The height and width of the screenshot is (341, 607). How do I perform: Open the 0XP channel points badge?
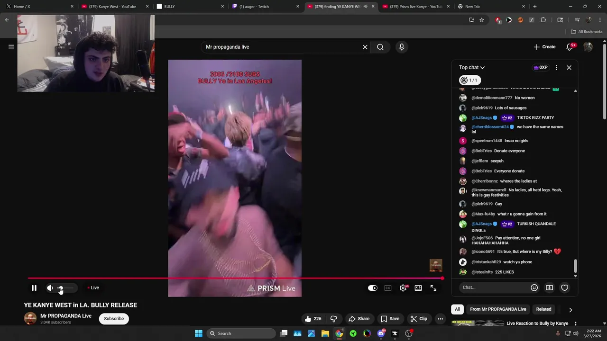coord(541,68)
